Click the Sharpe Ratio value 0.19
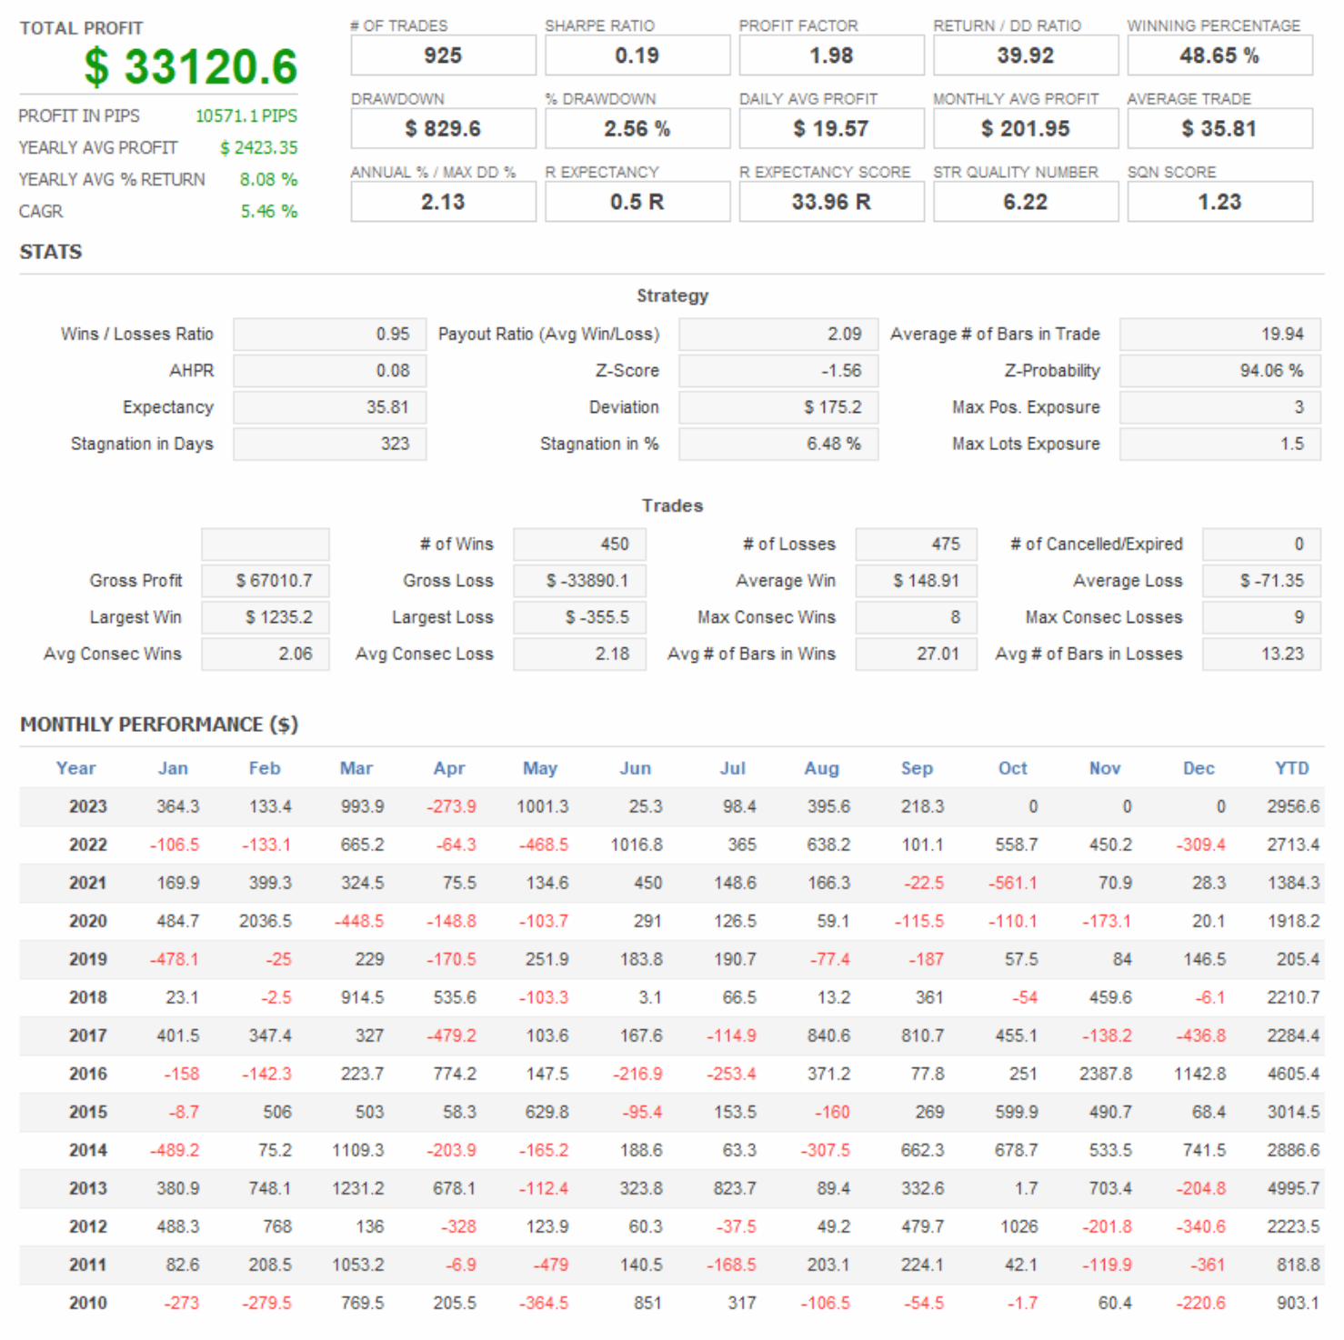This screenshot has height=1340, width=1344. click(x=637, y=55)
